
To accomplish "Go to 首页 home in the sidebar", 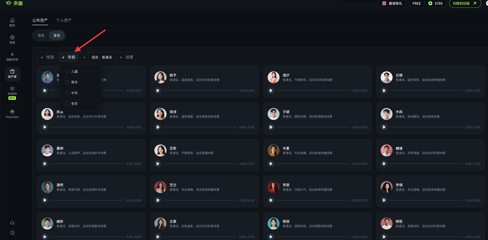I will pyautogui.click(x=12, y=22).
